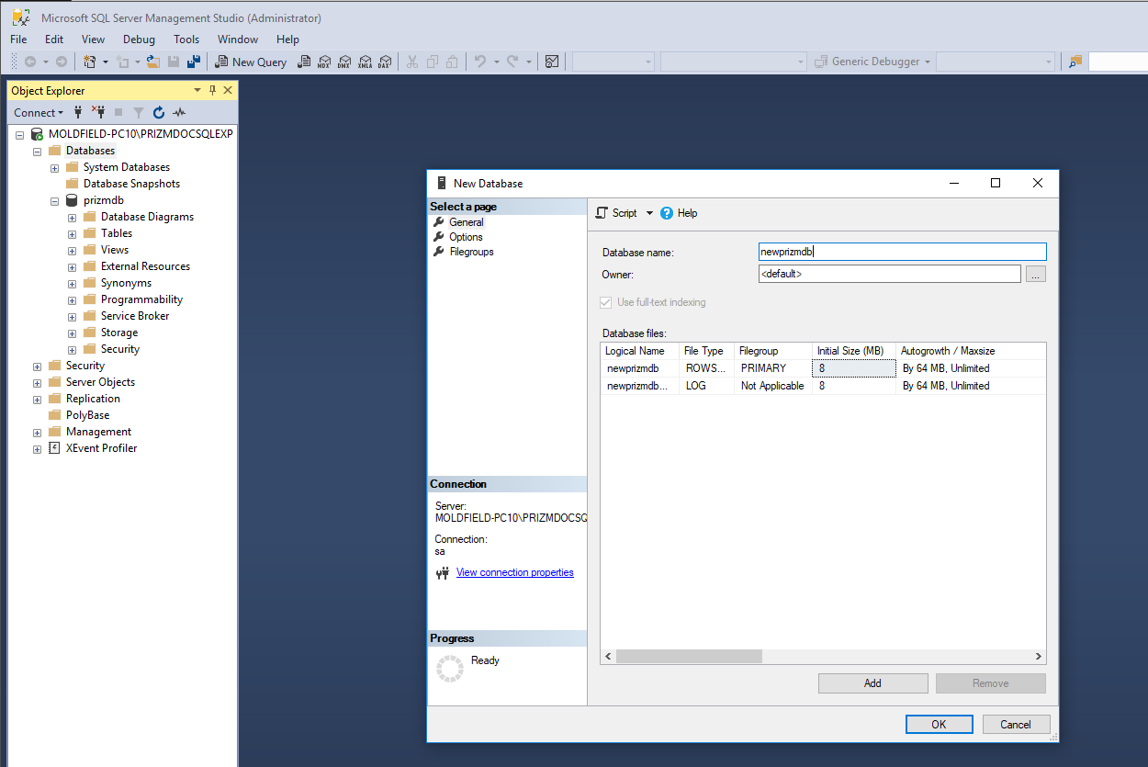Image resolution: width=1148 pixels, height=767 pixels.
Task: Pin the Object Explorer panel
Action: click(x=213, y=90)
